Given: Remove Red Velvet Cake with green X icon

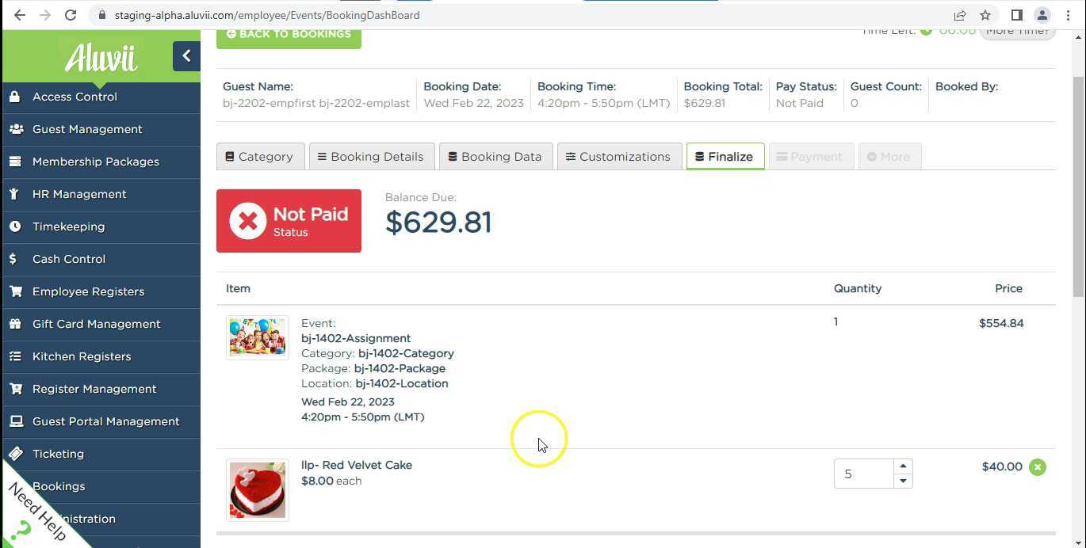Looking at the screenshot, I should [x=1038, y=467].
